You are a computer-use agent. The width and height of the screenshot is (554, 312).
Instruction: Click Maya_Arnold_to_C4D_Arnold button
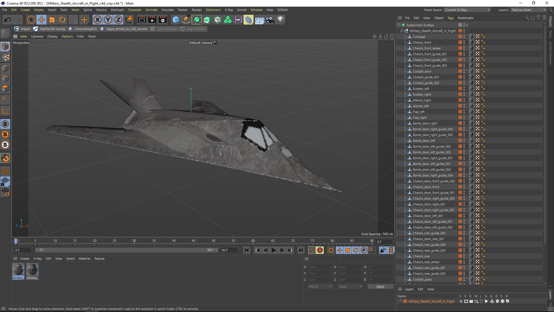click(123, 29)
